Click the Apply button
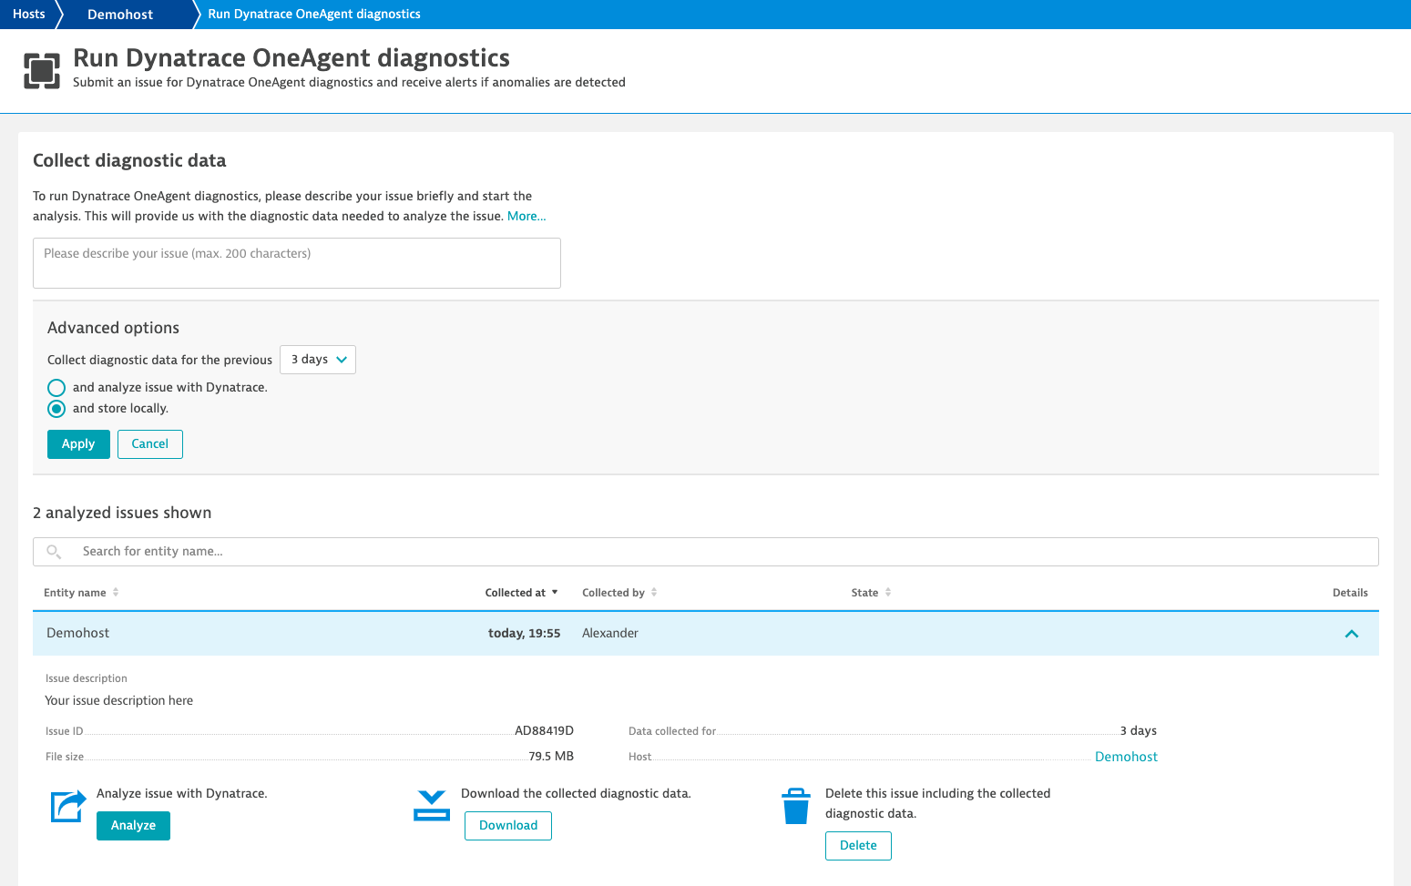1411x886 pixels. pyautogui.click(x=78, y=444)
